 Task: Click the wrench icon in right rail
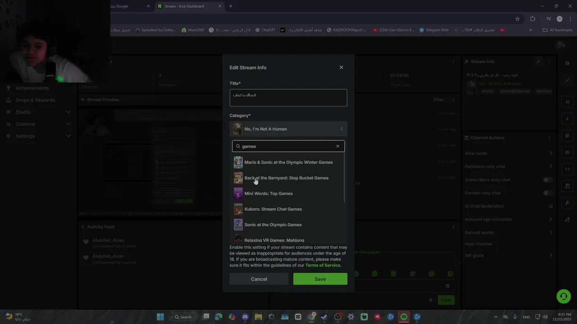click(x=568, y=203)
